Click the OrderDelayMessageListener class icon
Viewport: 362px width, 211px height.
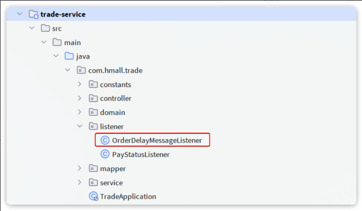point(105,140)
